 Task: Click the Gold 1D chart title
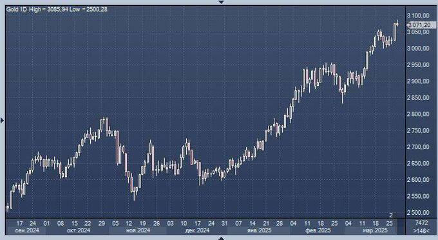(17, 9)
